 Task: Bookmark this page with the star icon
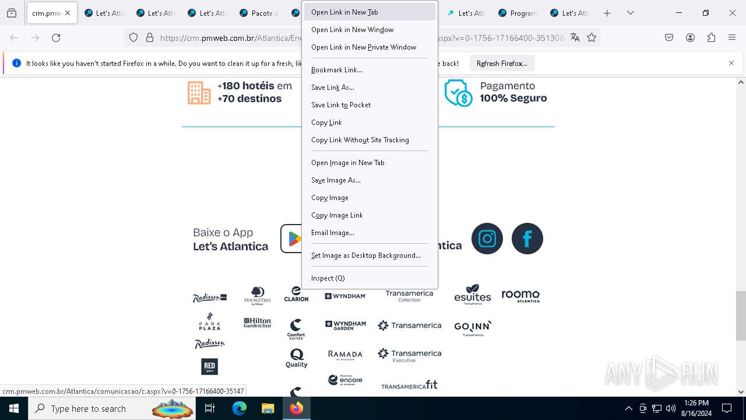592,38
